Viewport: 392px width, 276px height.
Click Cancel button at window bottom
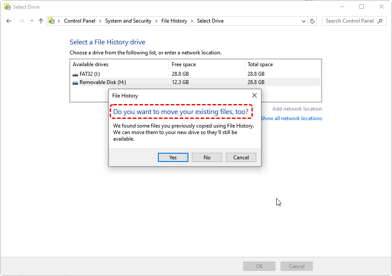[x=296, y=266]
